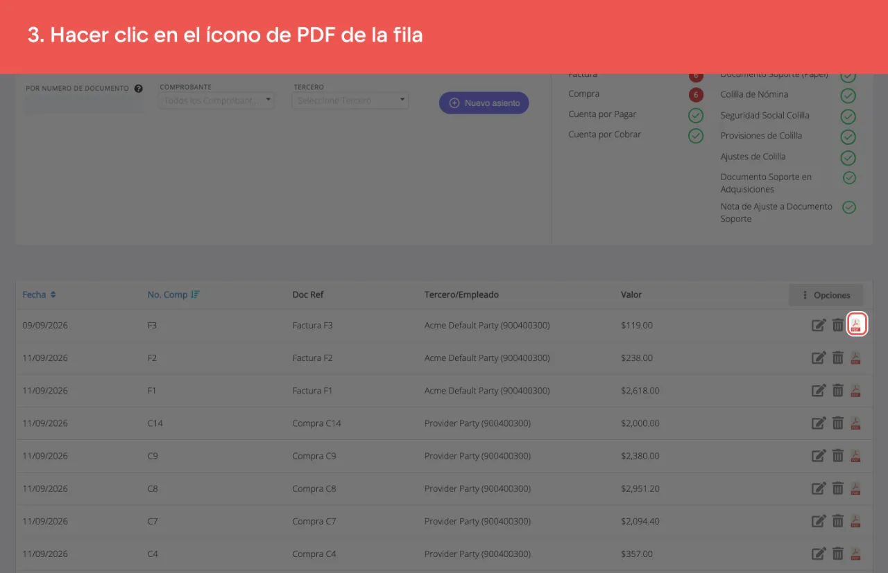Screen dimensions: 888x573
Task: Click the Provisiones de Colilla check status
Action: pos(848,137)
